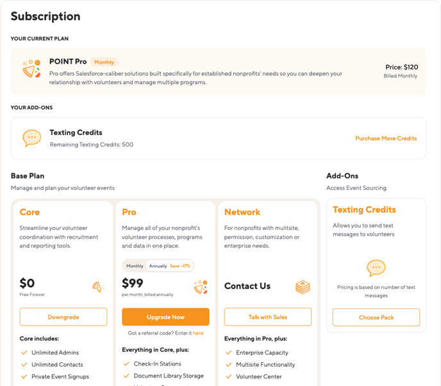Downgrade to the Core plan

[x=63, y=317]
